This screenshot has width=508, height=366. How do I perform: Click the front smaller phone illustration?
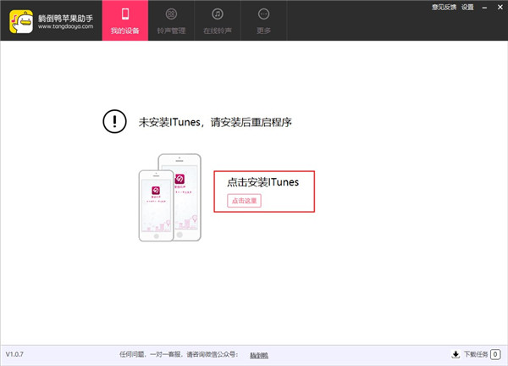157,205
